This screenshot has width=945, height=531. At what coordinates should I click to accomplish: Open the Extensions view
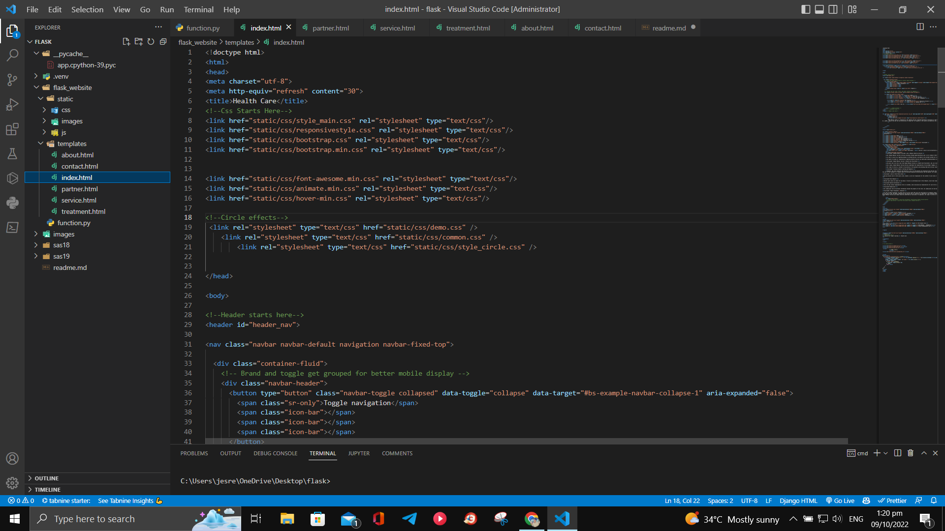[x=12, y=129]
